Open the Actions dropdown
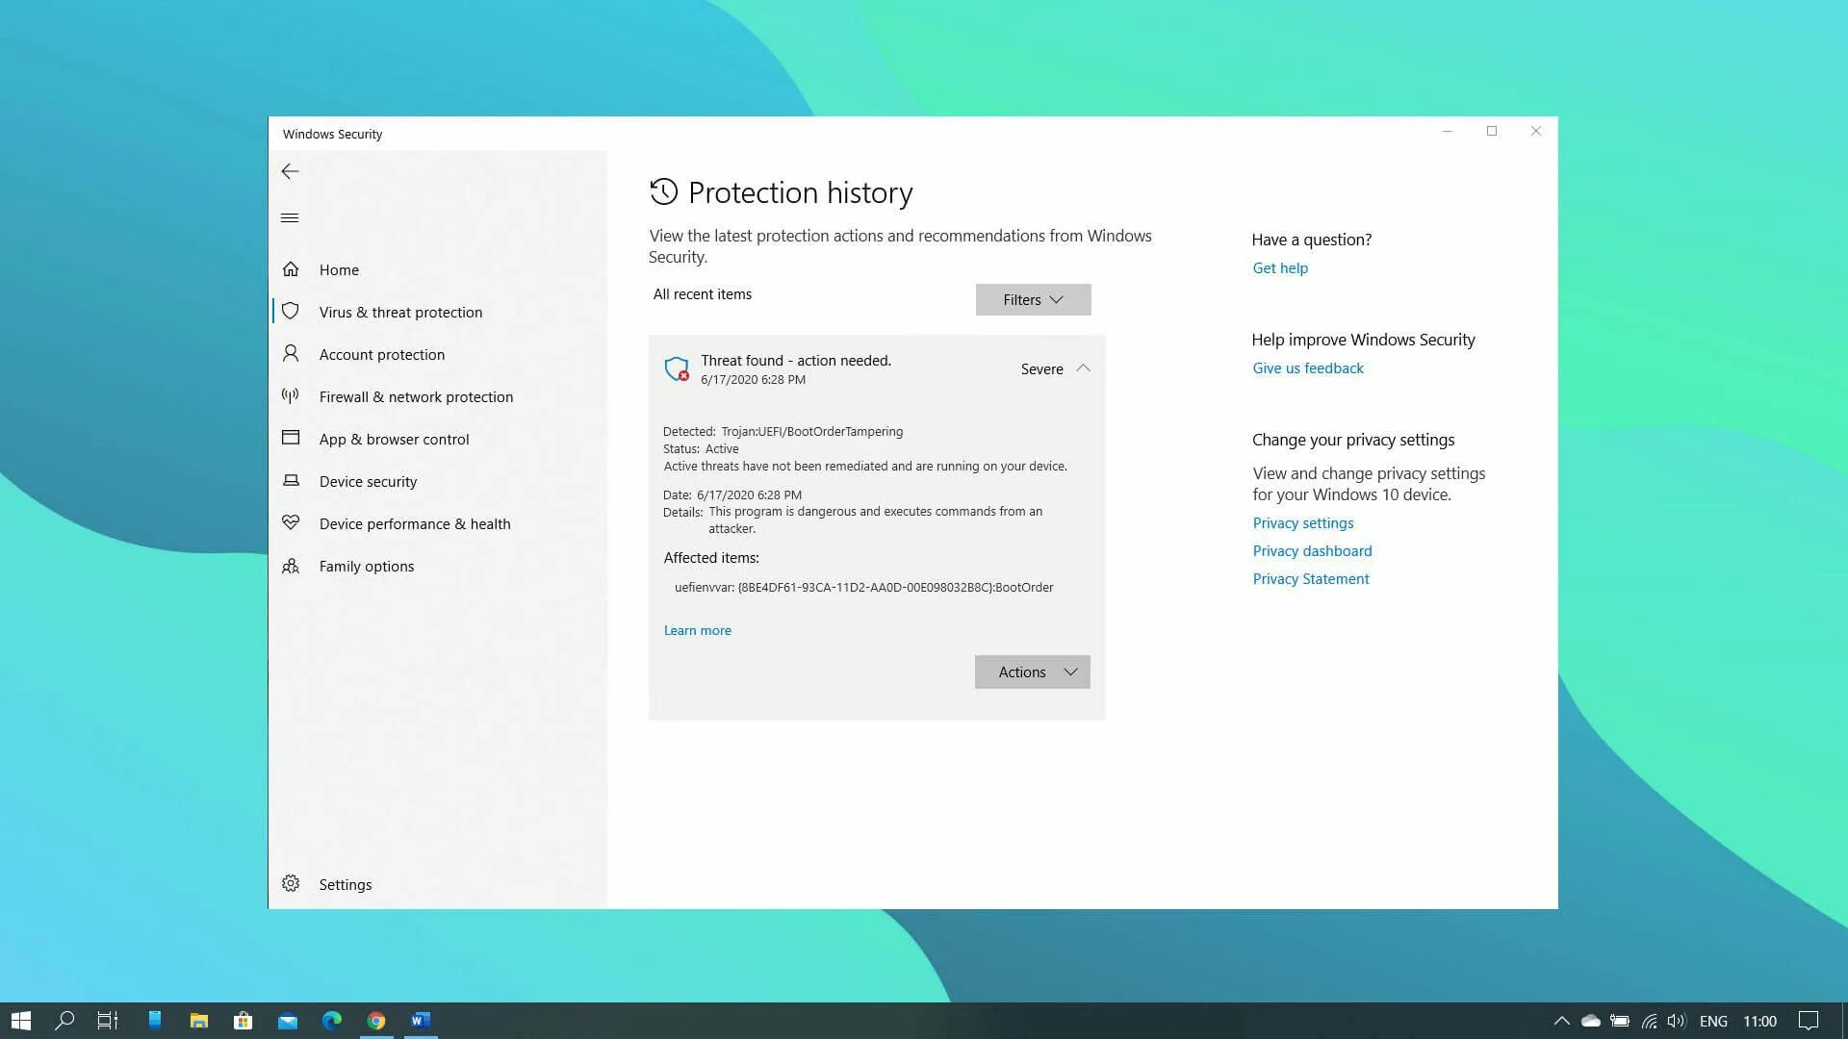The width and height of the screenshot is (1848, 1039). click(1032, 672)
